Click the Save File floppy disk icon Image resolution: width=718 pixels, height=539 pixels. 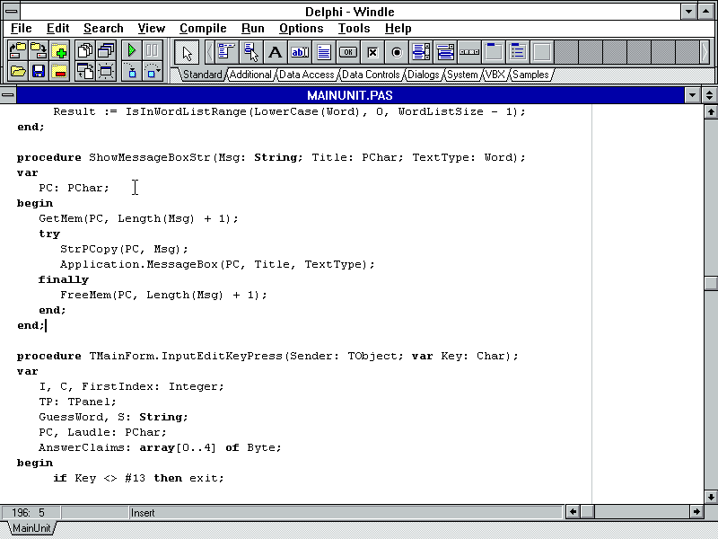pyautogui.click(x=39, y=71)
